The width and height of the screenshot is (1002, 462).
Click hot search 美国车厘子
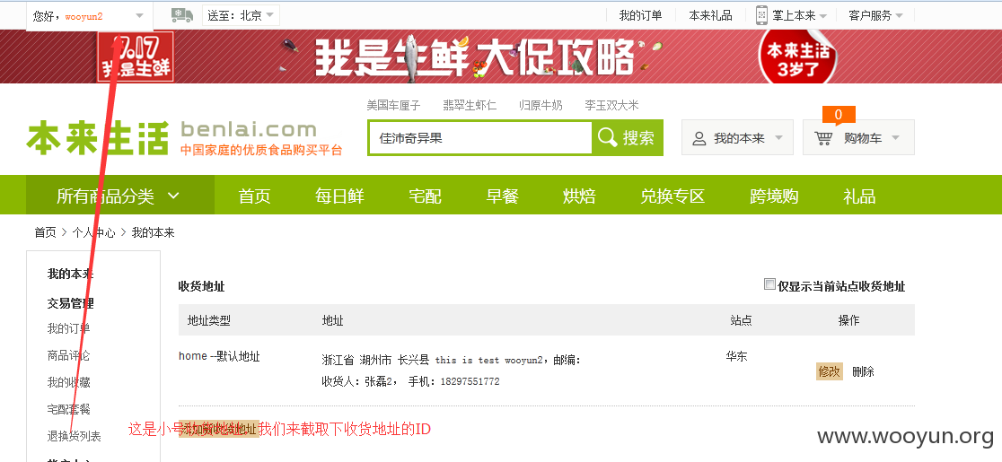pyautogui.click(x=393, y=105)
